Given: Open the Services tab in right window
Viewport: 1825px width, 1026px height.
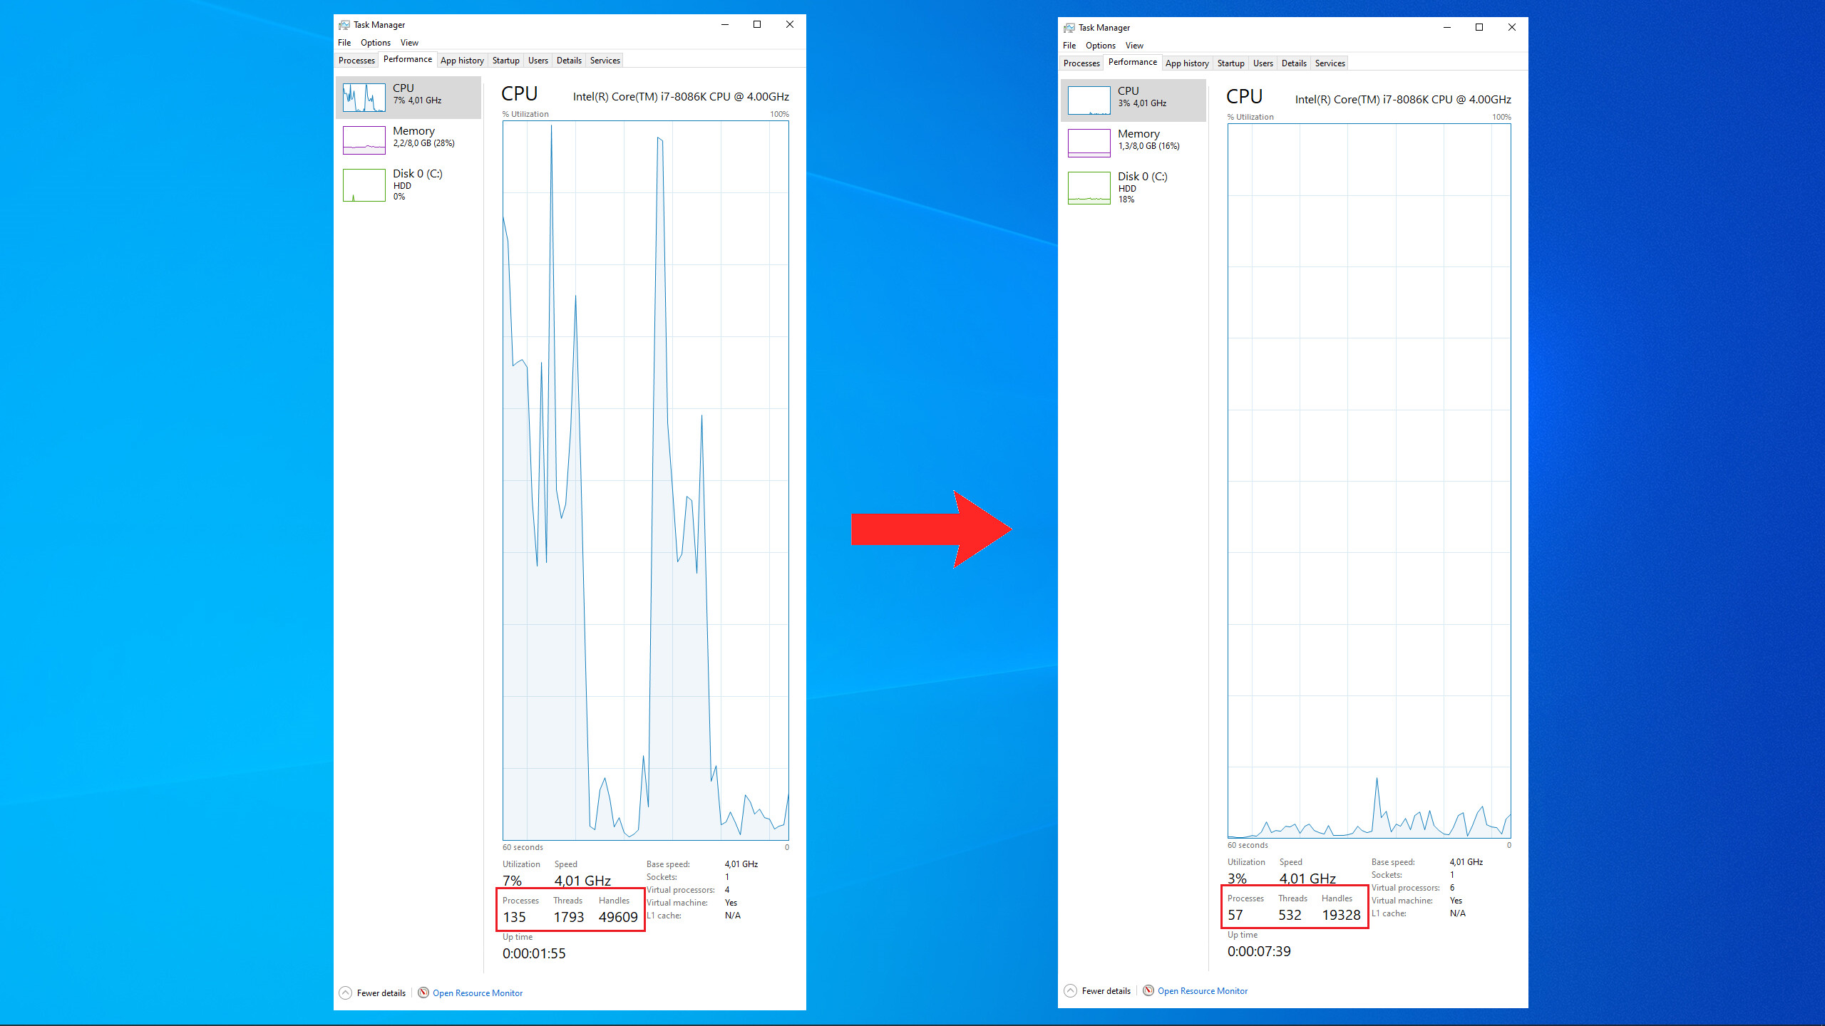Looking at the screenshot, I should click(1330, 63).
